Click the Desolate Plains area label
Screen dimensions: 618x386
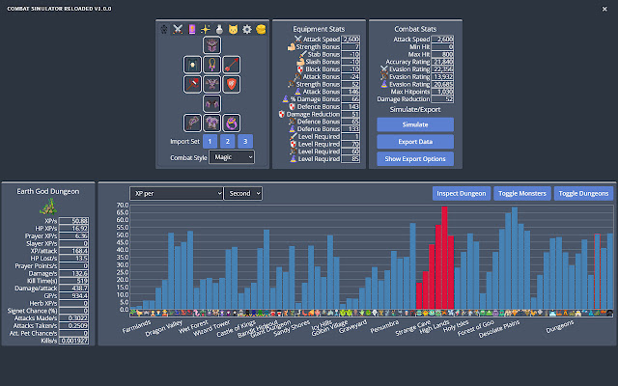point(499,329)
